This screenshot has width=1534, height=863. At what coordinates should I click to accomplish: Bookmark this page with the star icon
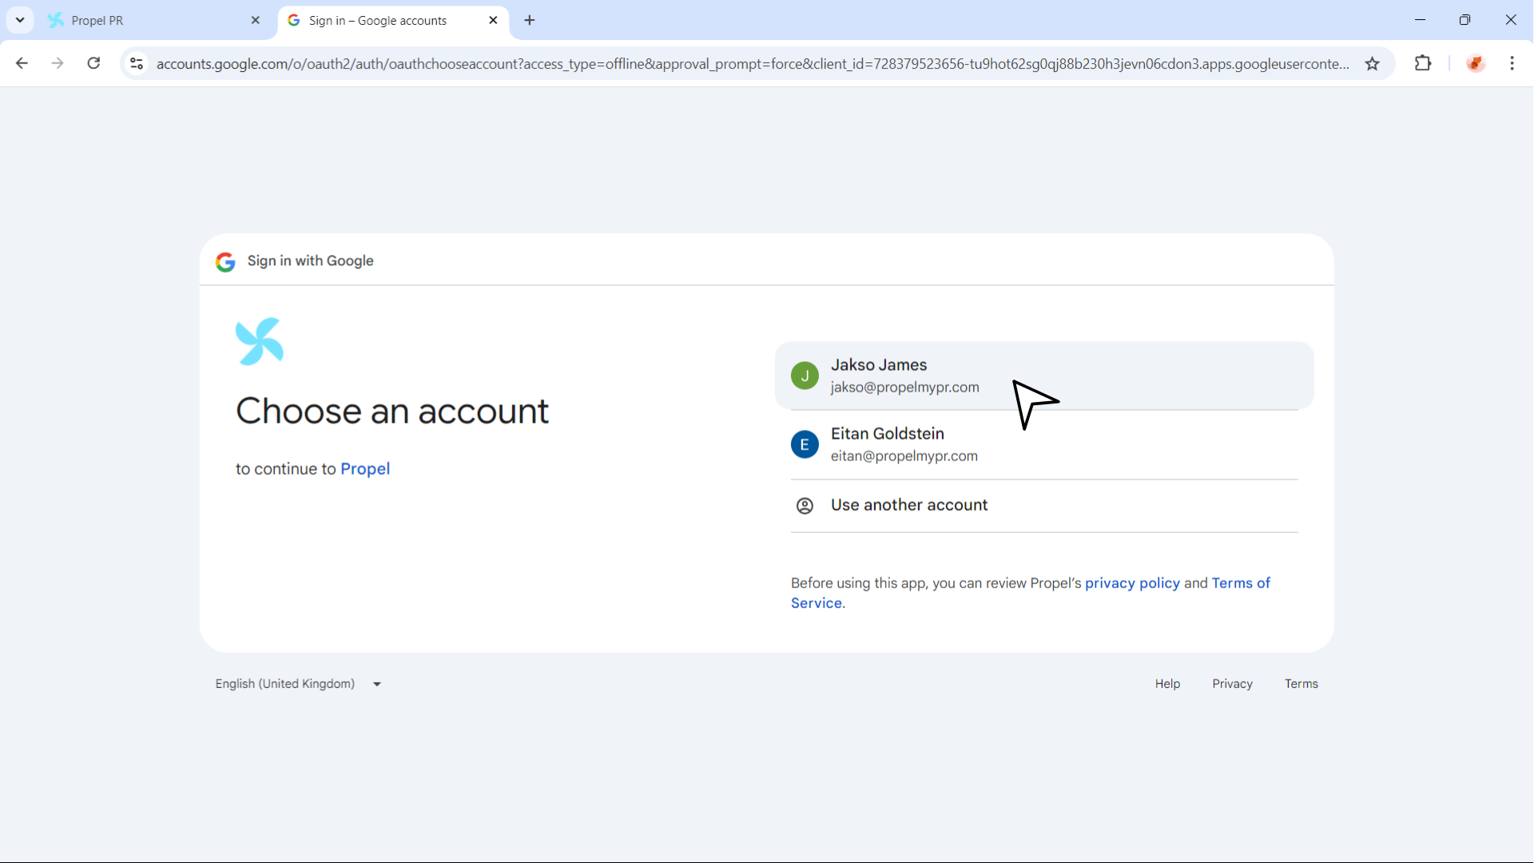[x=1373, y=64]
